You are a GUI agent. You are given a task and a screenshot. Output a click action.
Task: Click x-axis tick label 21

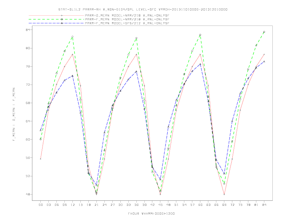point(96,205)
